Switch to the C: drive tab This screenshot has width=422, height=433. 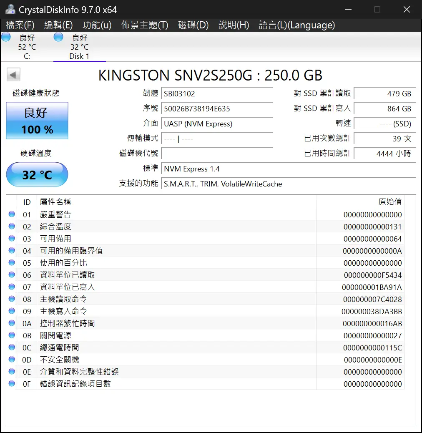click(27, 47)
